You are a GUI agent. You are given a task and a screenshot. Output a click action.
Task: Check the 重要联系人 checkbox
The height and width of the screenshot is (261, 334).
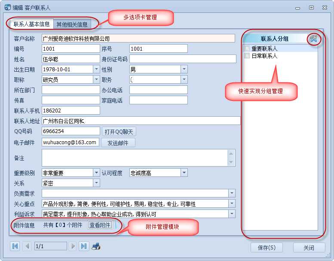point(247,49)
